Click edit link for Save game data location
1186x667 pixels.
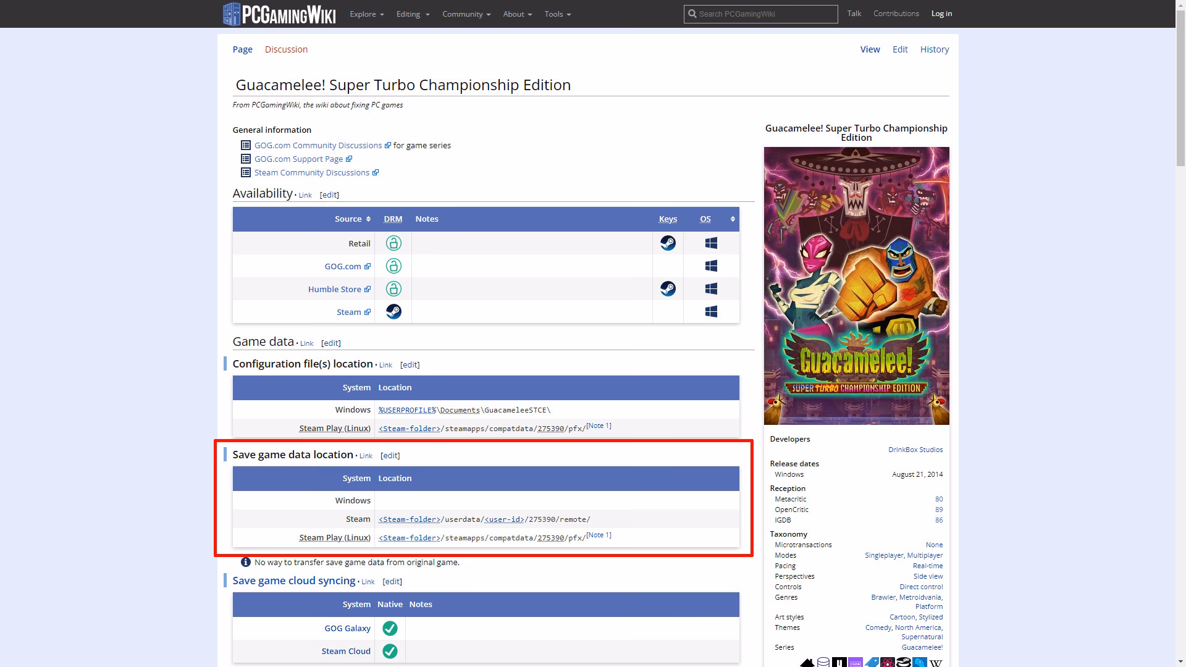[x=390, y=456]
